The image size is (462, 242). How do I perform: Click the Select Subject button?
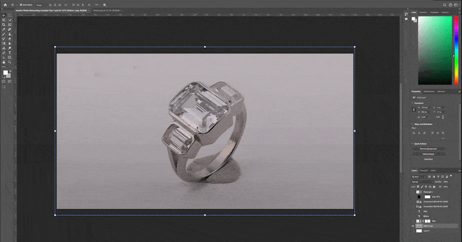[428, 154]
